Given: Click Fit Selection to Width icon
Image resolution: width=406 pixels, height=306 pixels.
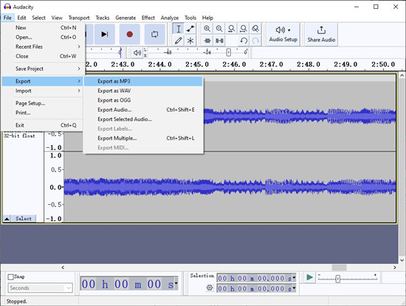Looking at the screenshot, I should pos(231,29).
